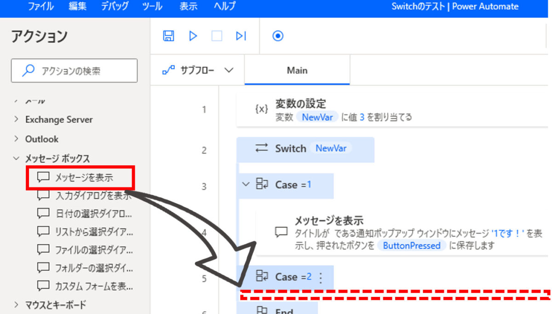Select the メッセージを表示 action in list

[x=84, y=178]
